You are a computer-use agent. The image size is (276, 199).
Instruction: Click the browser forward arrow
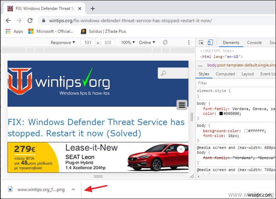19,20
